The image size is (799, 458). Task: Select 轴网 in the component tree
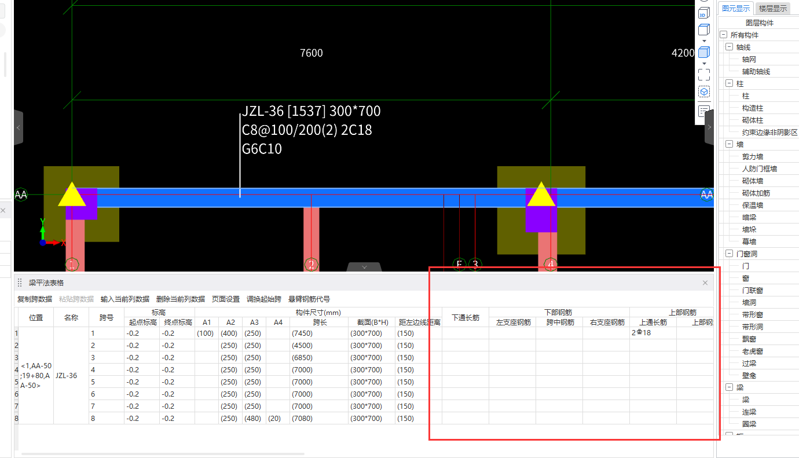[749, 60]
